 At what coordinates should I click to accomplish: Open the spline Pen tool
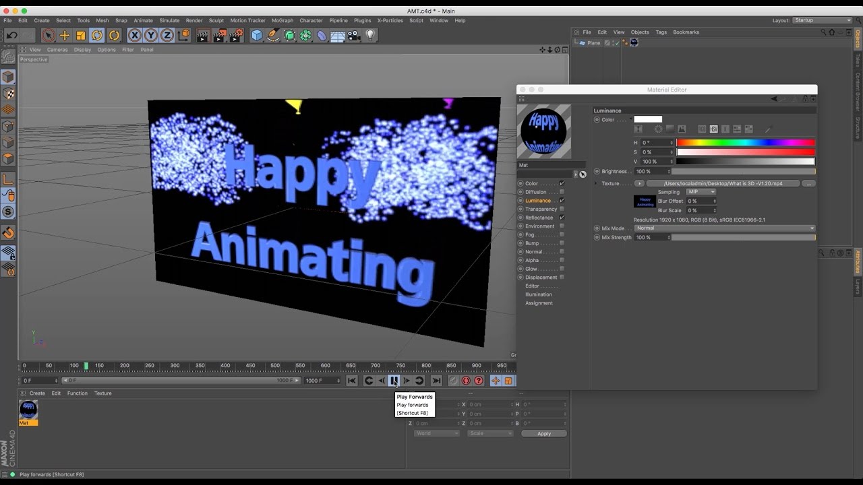coord(273,35)
